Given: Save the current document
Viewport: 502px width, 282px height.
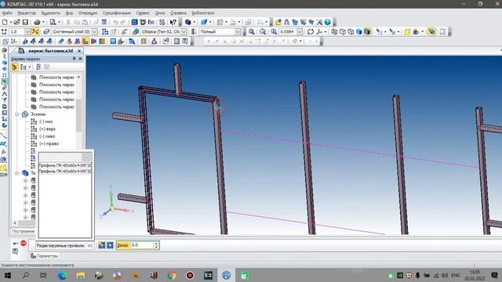Looking at the screenshot, I should 25,22.
